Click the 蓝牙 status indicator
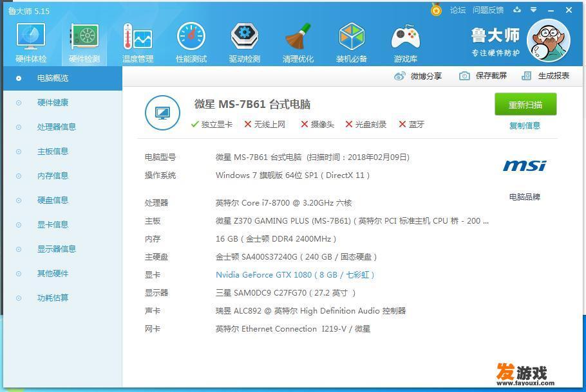 pyautogui.click(x=411, y=124)
